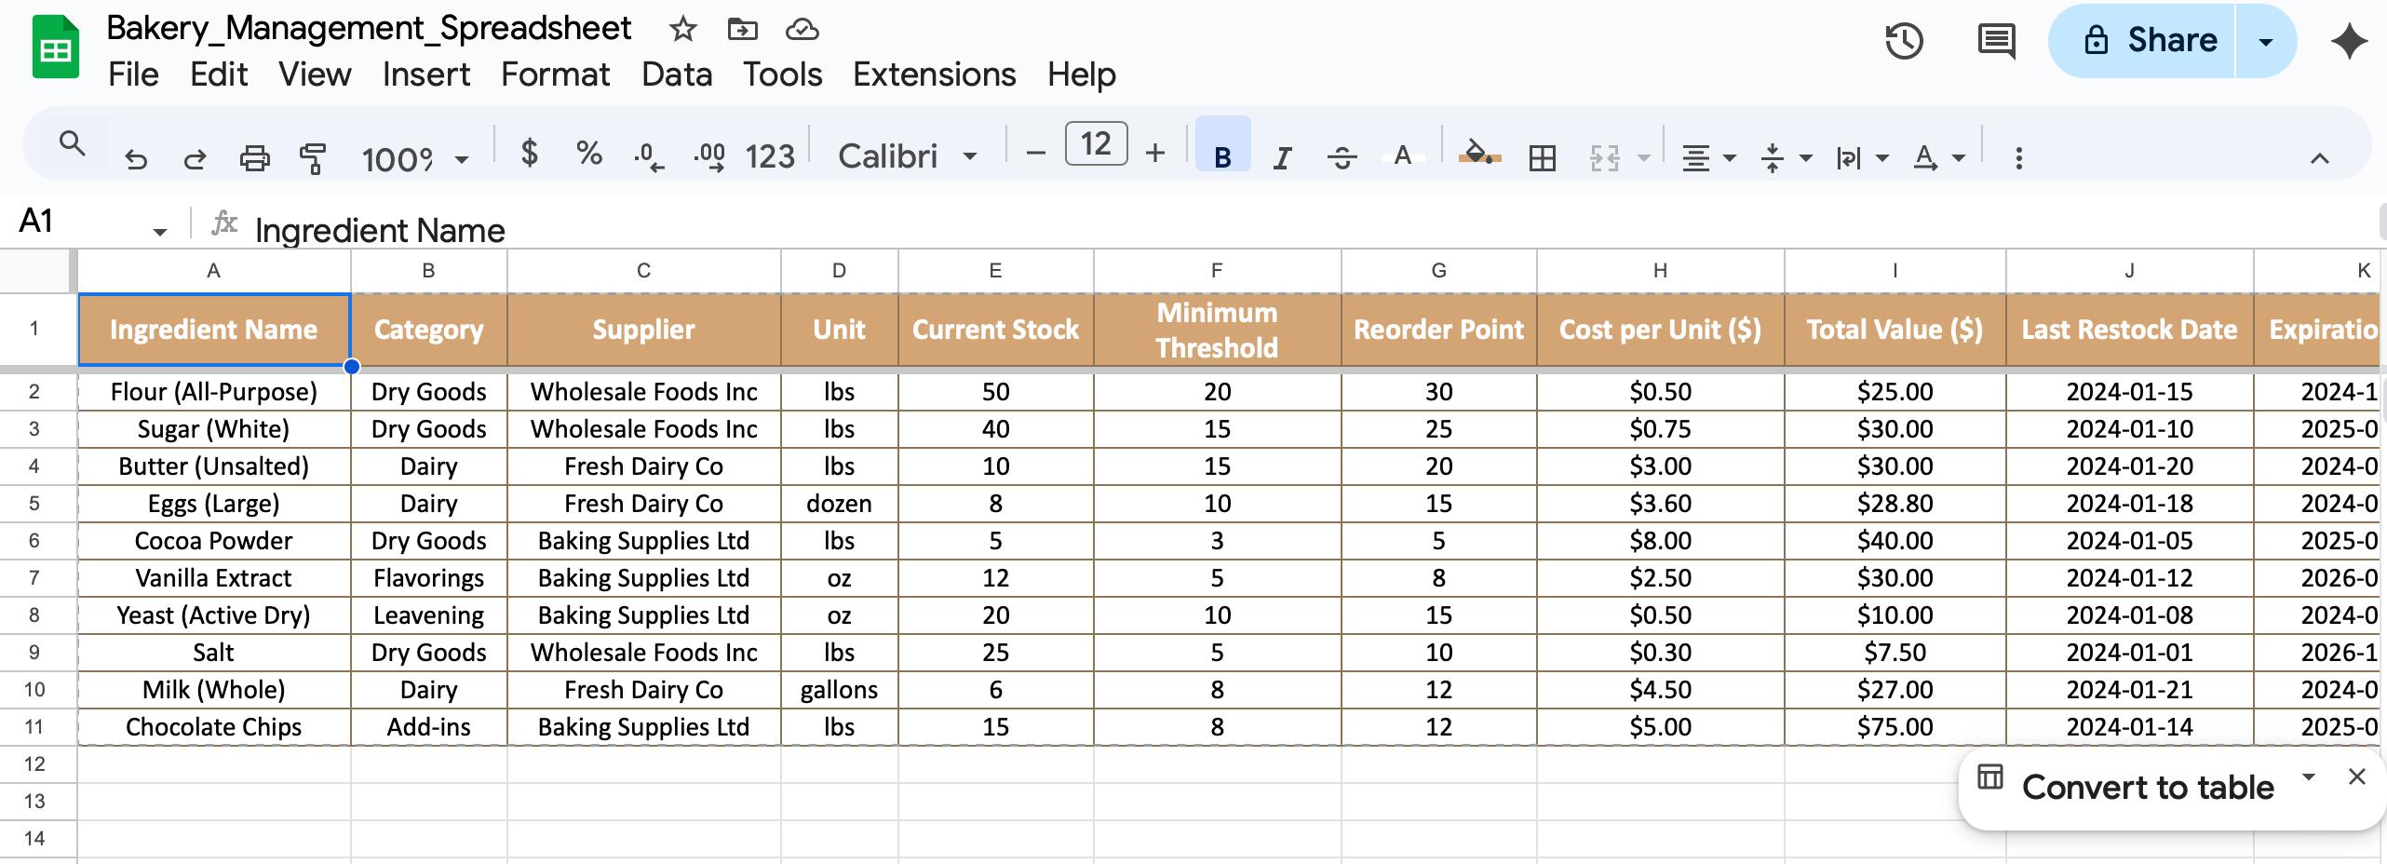Open the Format menu
The image size is (2387, 864).
pyautogui.click(x=555, y=74)
